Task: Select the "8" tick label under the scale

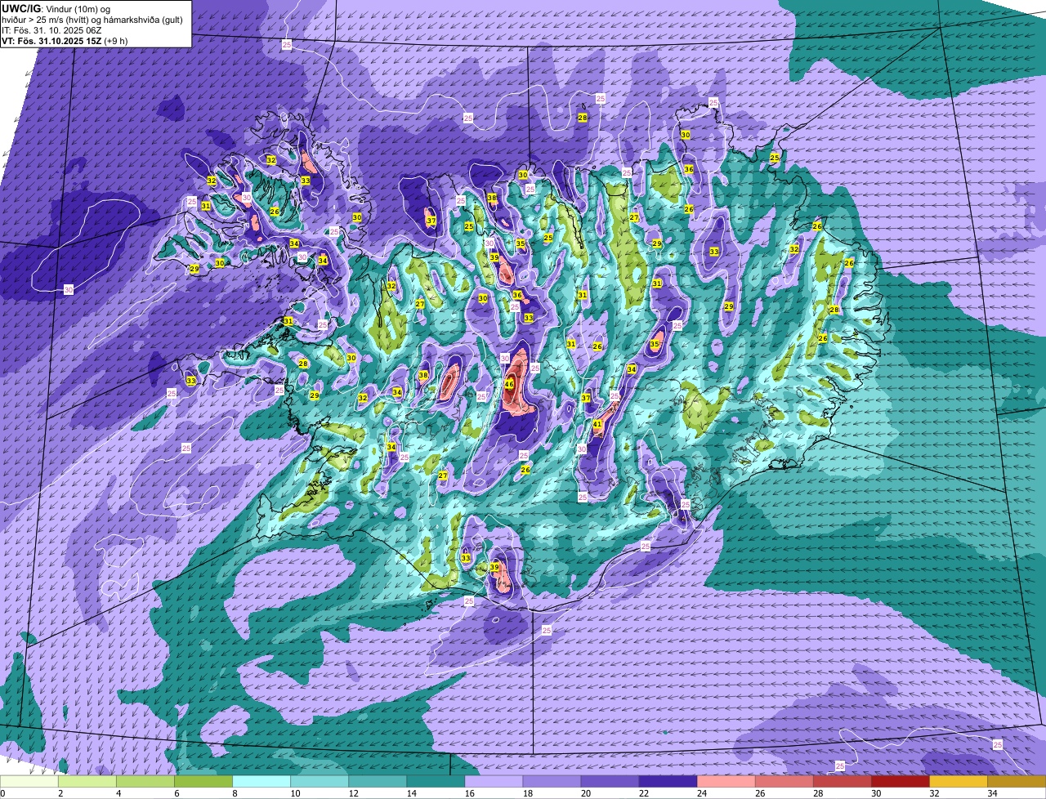Action: coord(234,793)
